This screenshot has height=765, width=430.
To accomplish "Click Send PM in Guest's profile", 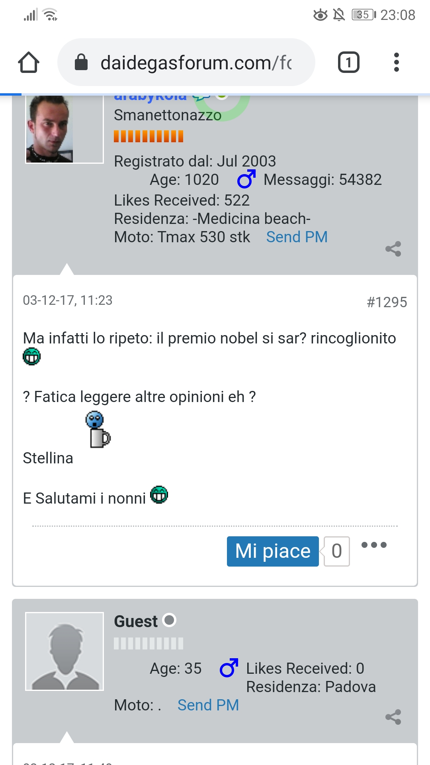I will click(208, 705).
